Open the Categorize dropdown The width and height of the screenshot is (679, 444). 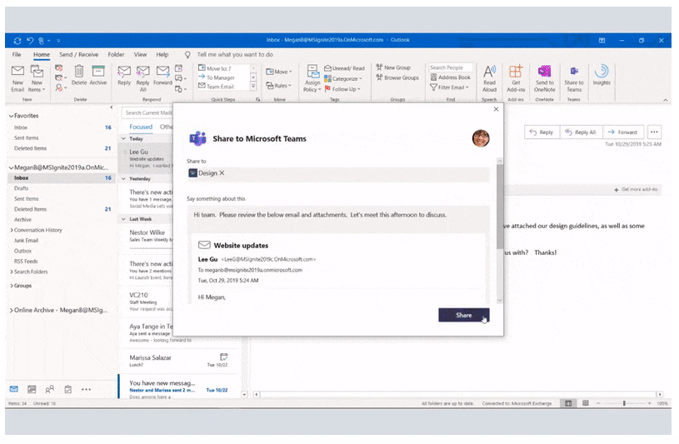[x=343, y=78]
